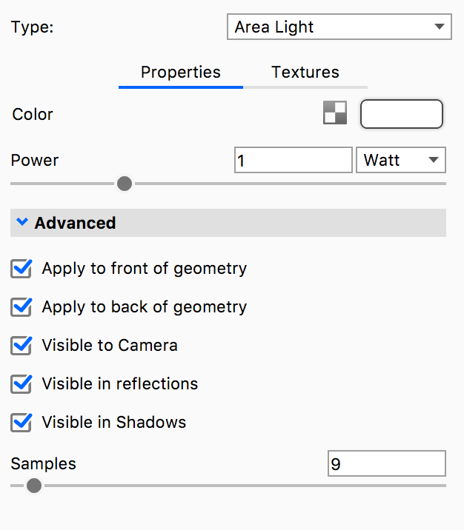Image resolution: width=464 pixels, height=530 pixels.
Task: Collapse the Advanced section arrow
Action: click(x=22, y=222)
